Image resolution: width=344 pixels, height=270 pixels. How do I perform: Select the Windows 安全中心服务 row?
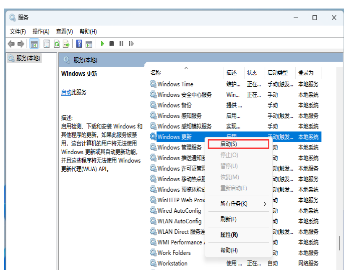click(x=236, y=95)
